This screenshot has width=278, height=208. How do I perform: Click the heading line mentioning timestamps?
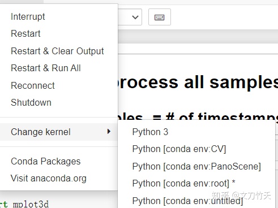click(198, 117)
